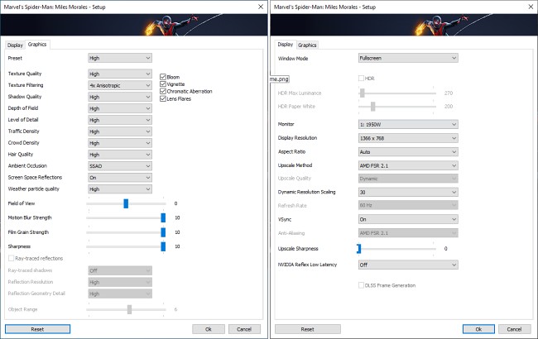Click the disabled Upscale Quality Dynamic dropdown

pyautogui.click(x=408, y=179)
